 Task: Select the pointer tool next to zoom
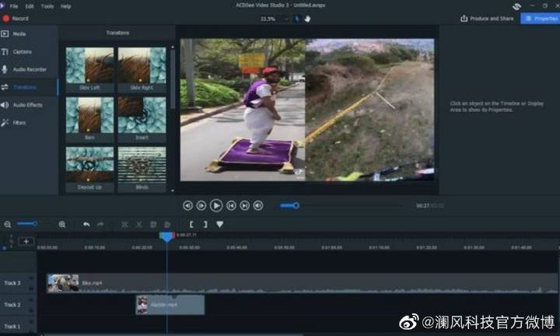[296, 19]
